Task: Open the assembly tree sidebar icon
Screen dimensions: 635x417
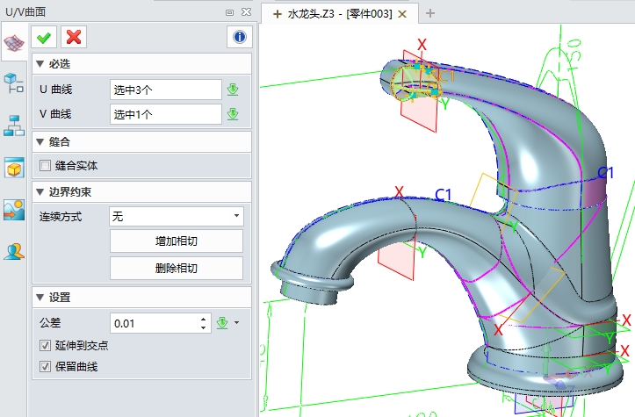Action: (14, 83)
